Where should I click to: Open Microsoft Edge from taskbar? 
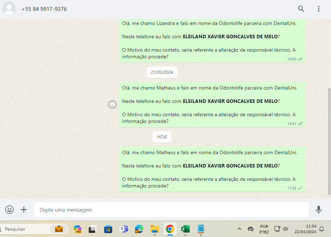[139, 229]
